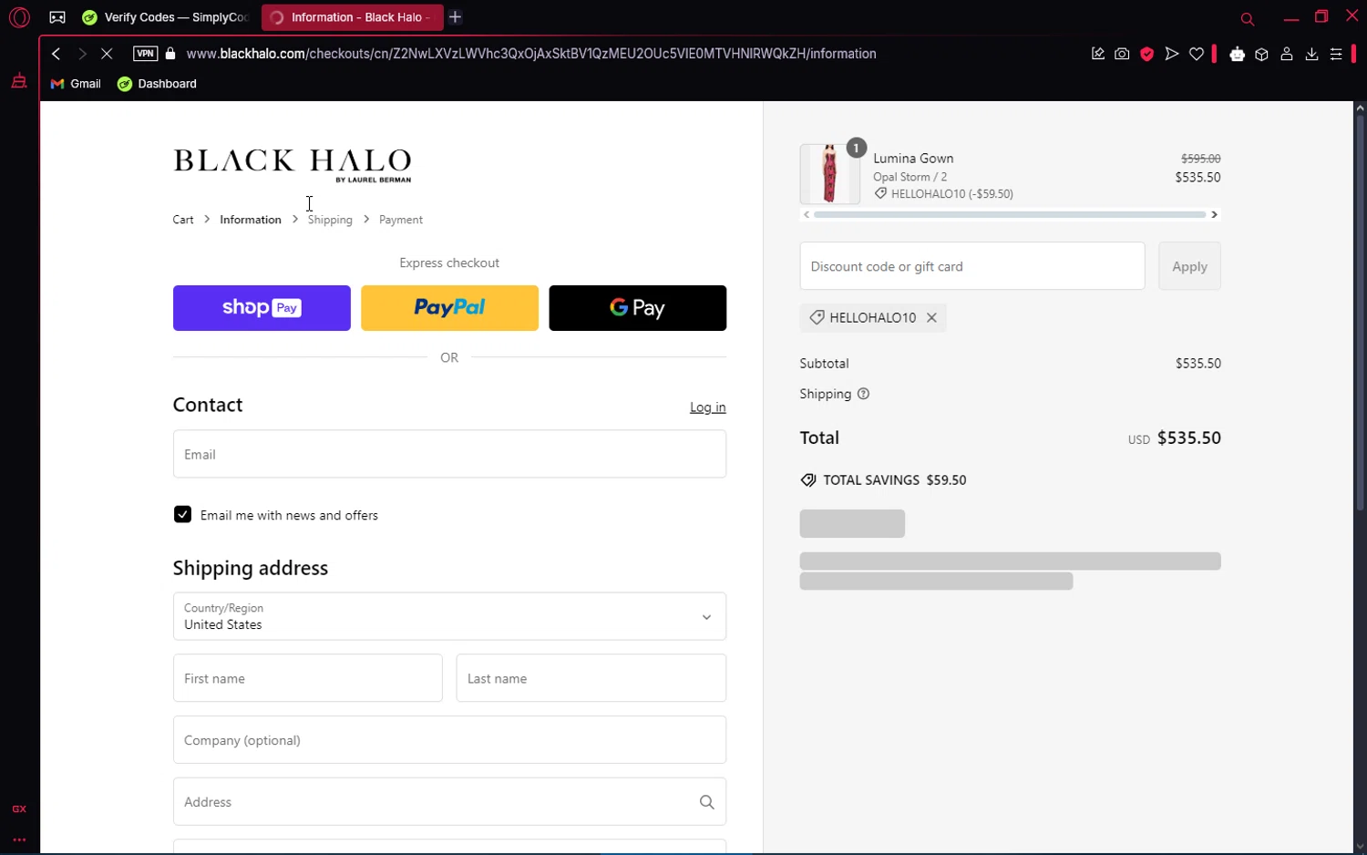The height and width of the screenshot is (855, 1367).
Task: Search tabs with the magnifier icon
Action: [x=1248, y=18]
